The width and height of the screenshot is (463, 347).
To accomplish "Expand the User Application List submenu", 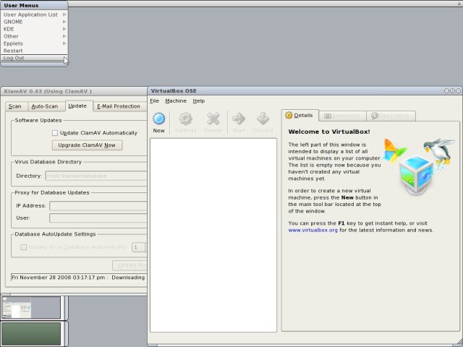I will pos(34,14).
